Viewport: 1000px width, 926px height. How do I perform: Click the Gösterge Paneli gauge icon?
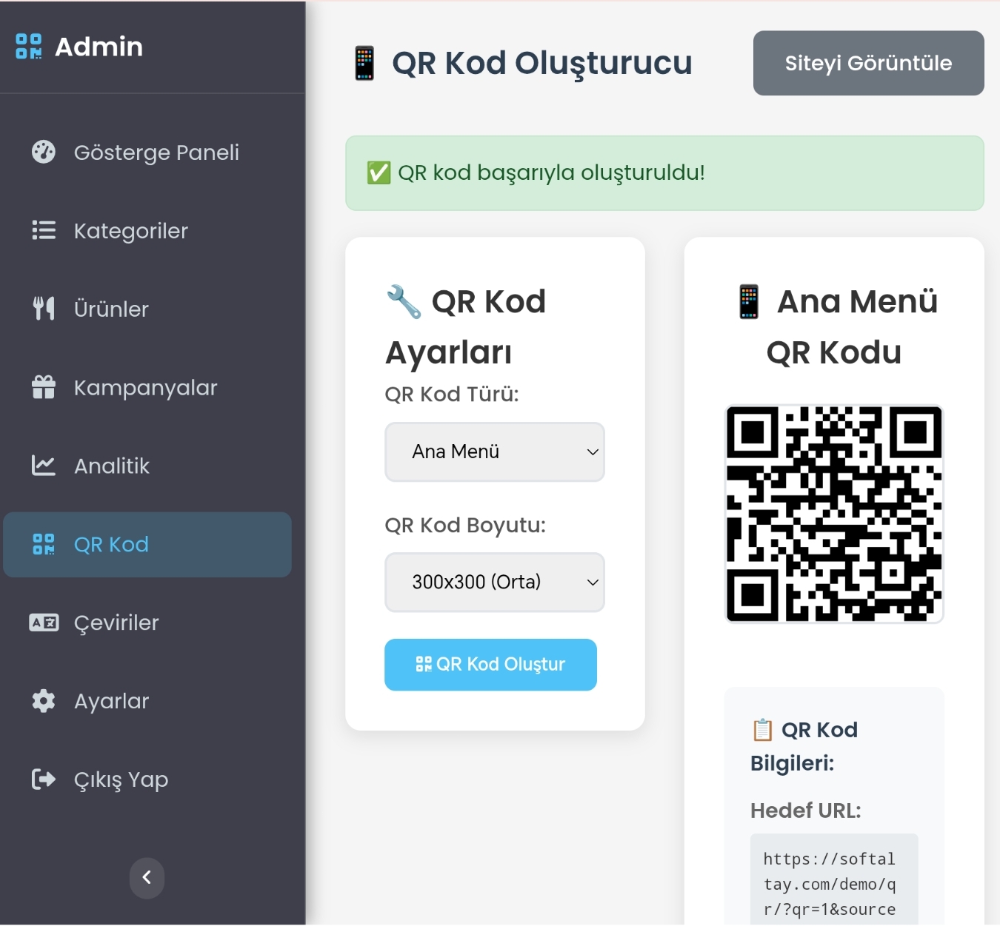(44, 152)
